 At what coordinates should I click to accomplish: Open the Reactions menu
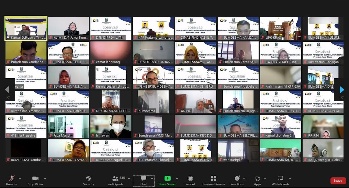tap(237, 180)
